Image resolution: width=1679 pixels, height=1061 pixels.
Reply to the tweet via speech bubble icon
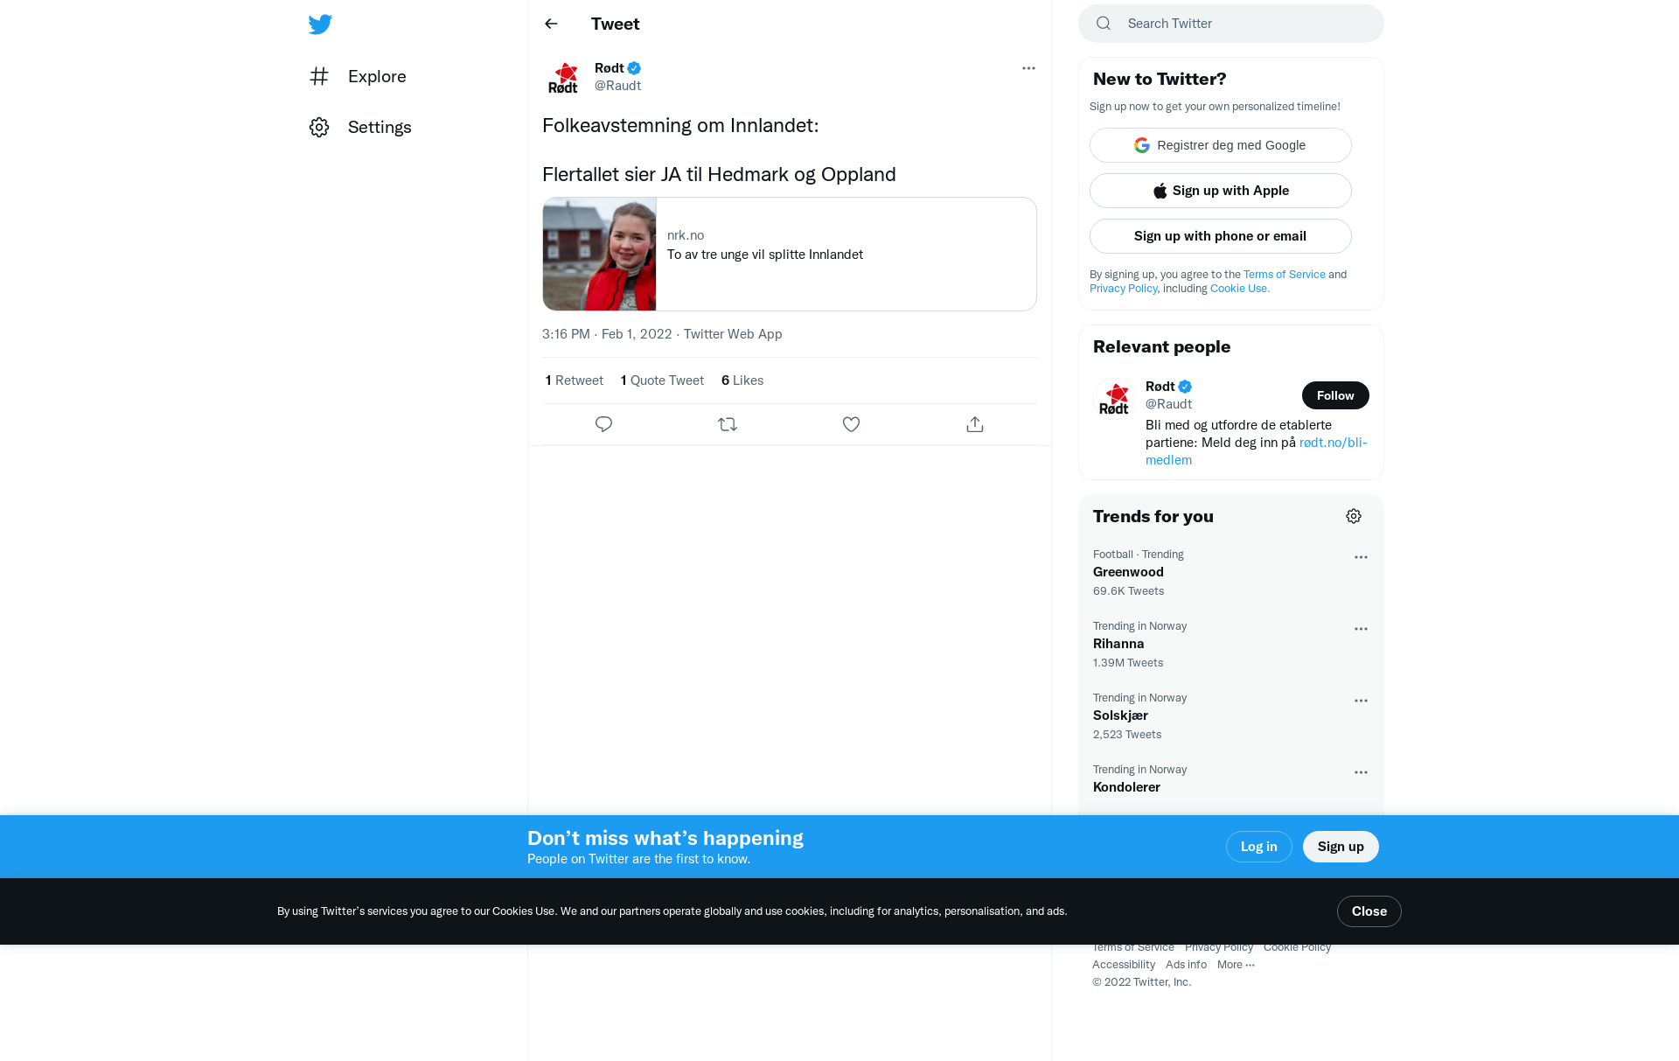pyautogui.click(x=603, y=424)
